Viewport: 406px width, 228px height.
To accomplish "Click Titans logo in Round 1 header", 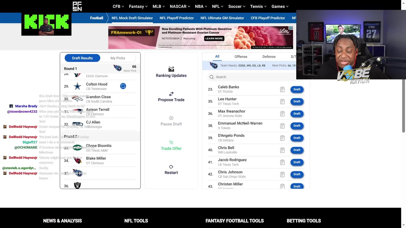I will point(117,68).
